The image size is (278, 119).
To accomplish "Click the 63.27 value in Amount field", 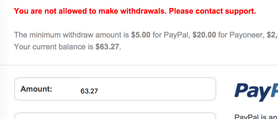I will tap(89, 91).
